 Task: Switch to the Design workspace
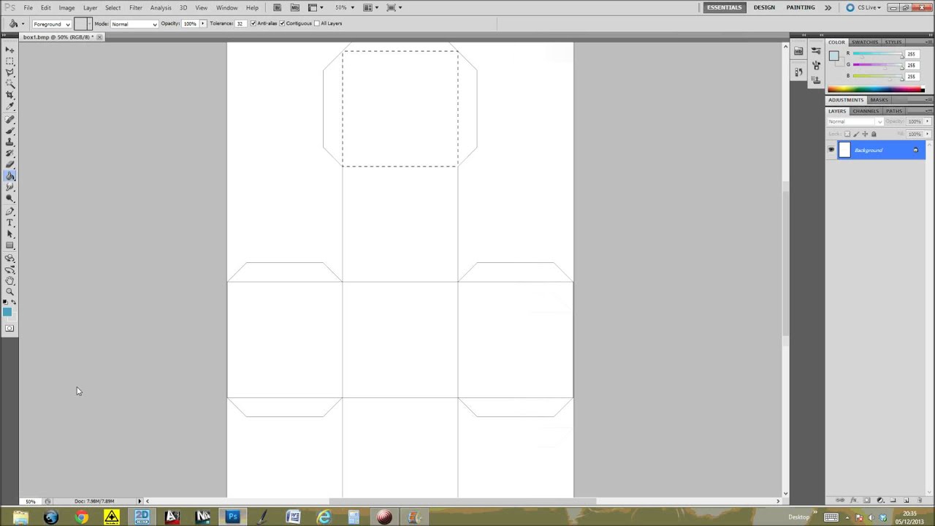point(764,7)
